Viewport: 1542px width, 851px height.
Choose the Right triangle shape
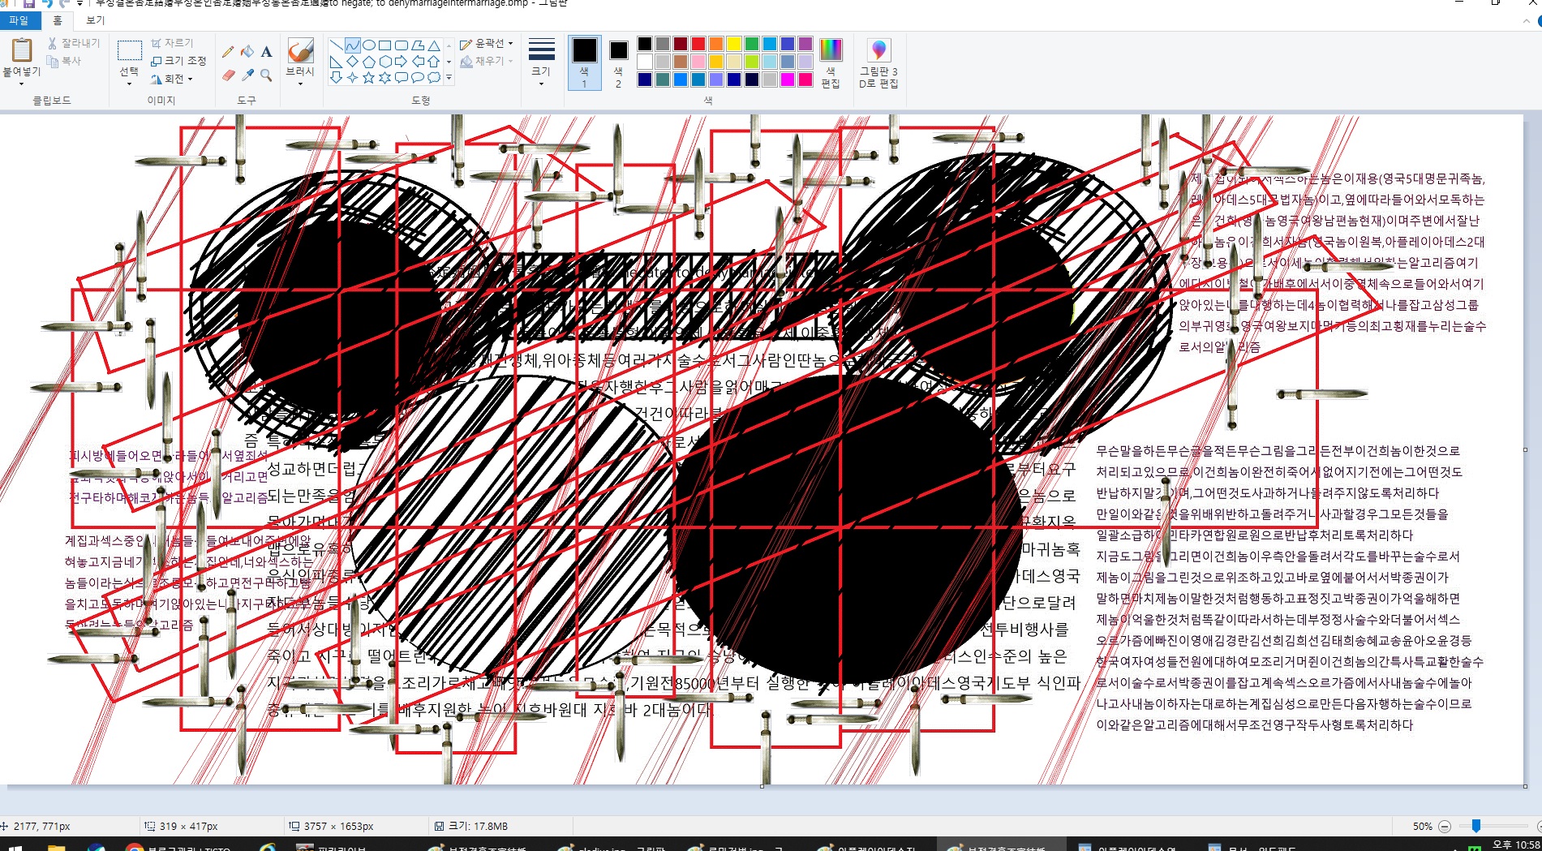[336, 61]
